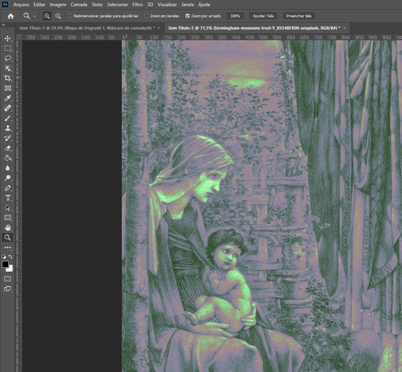Enable Zoom em Janelas checkbox
The image size is (402, 372).
(x=147, y=16)
